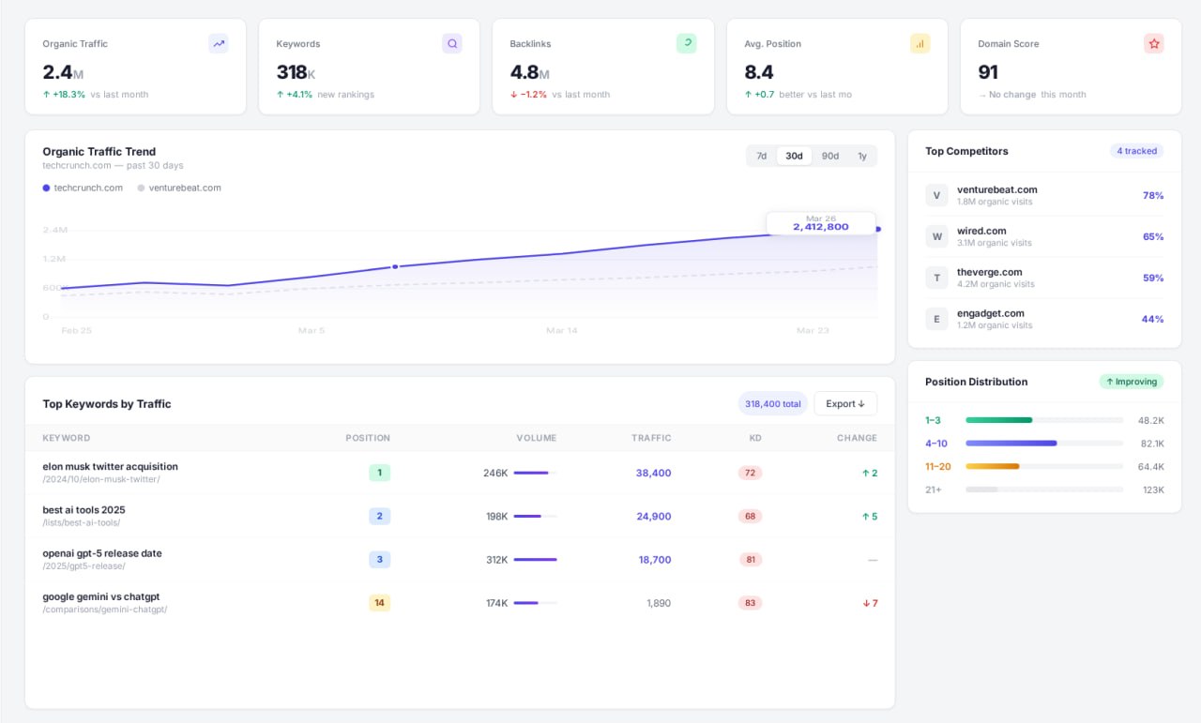The width and height of the screenshot is (1201, 723).
Task: Toggle venturebeat.com series in chart legend
Action: (x=179, y=188)
